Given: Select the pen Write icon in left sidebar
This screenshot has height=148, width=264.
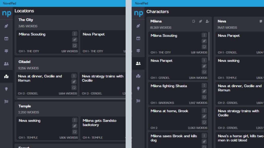Looking at the screenshot, I should [6, 26].
